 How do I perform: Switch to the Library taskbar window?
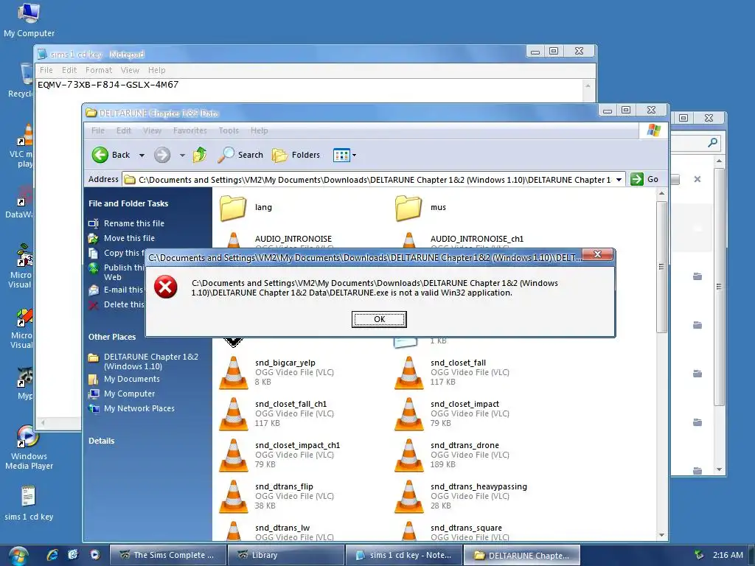click(285, 556)
